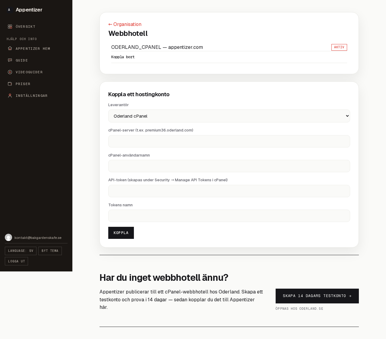Go to Appentizer Hem
The image size is (386, 339).
pyautogui.click(x=36, y=48)
